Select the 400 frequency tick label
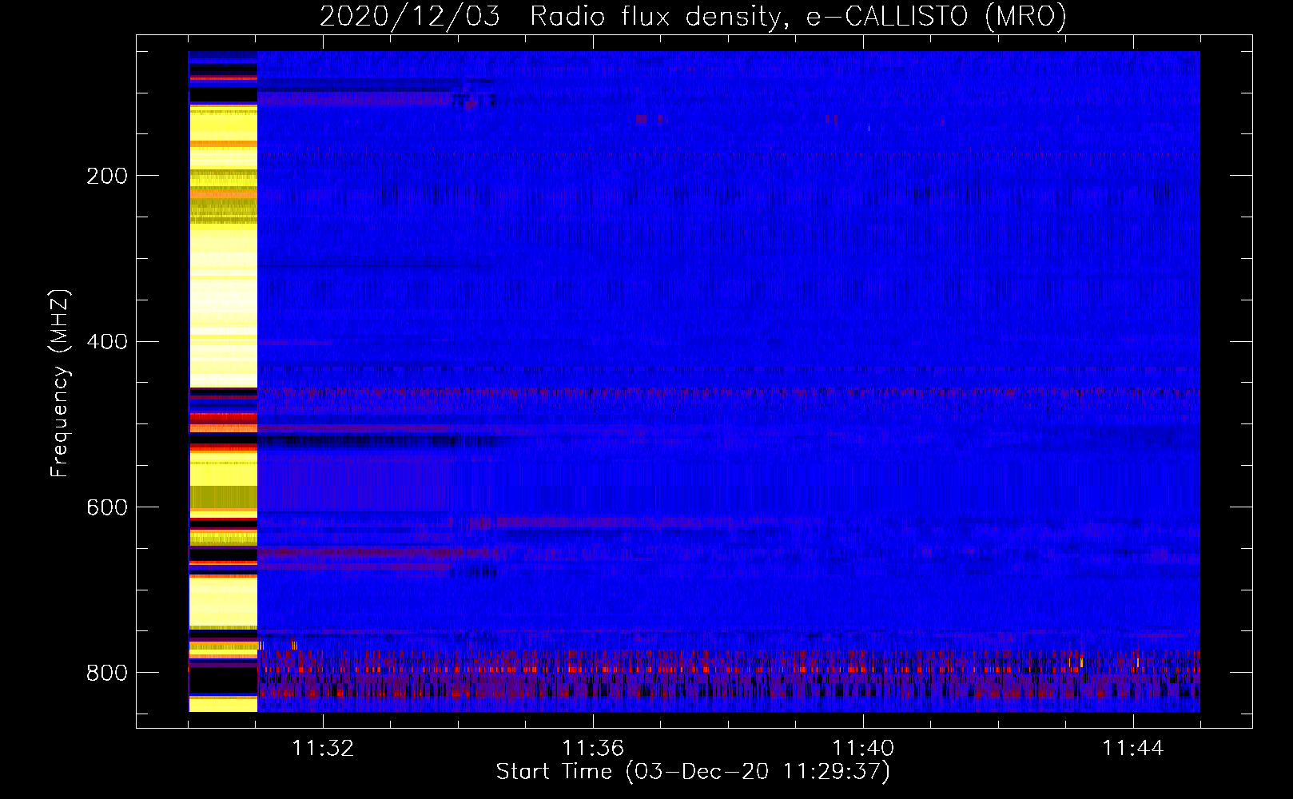The width and height of the screenshot is (1293, 799). coord(106,342)
